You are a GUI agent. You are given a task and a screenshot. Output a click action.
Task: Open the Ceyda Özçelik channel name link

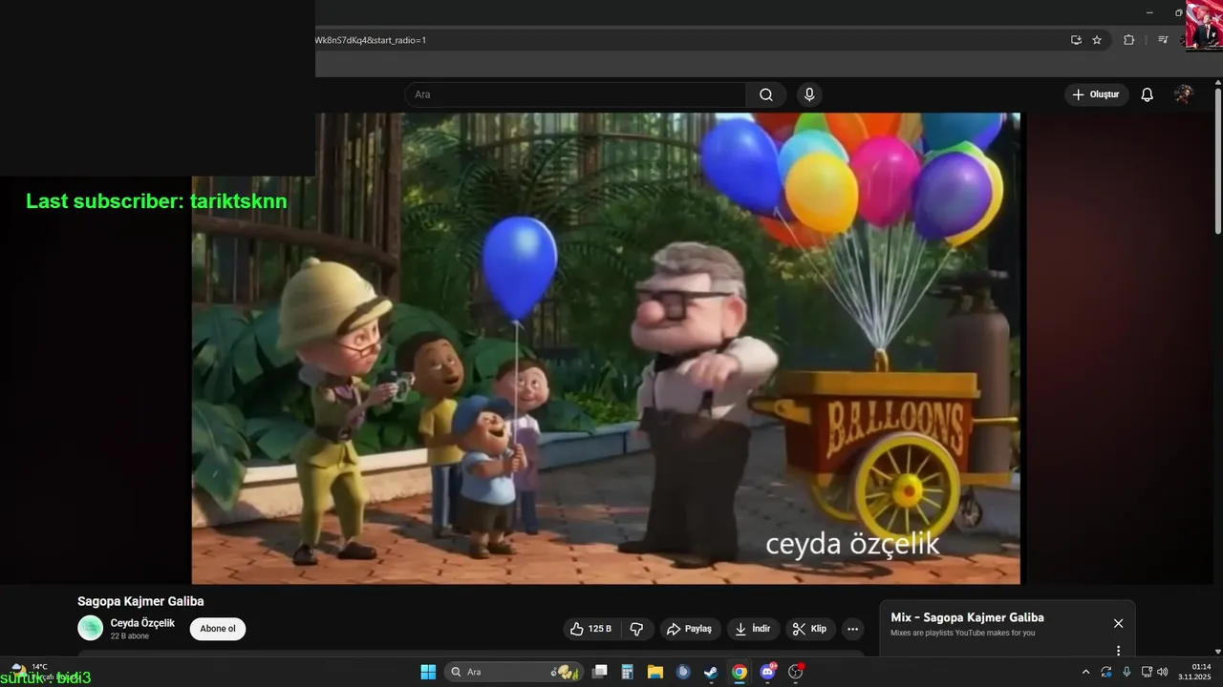(x=142, y=623)
